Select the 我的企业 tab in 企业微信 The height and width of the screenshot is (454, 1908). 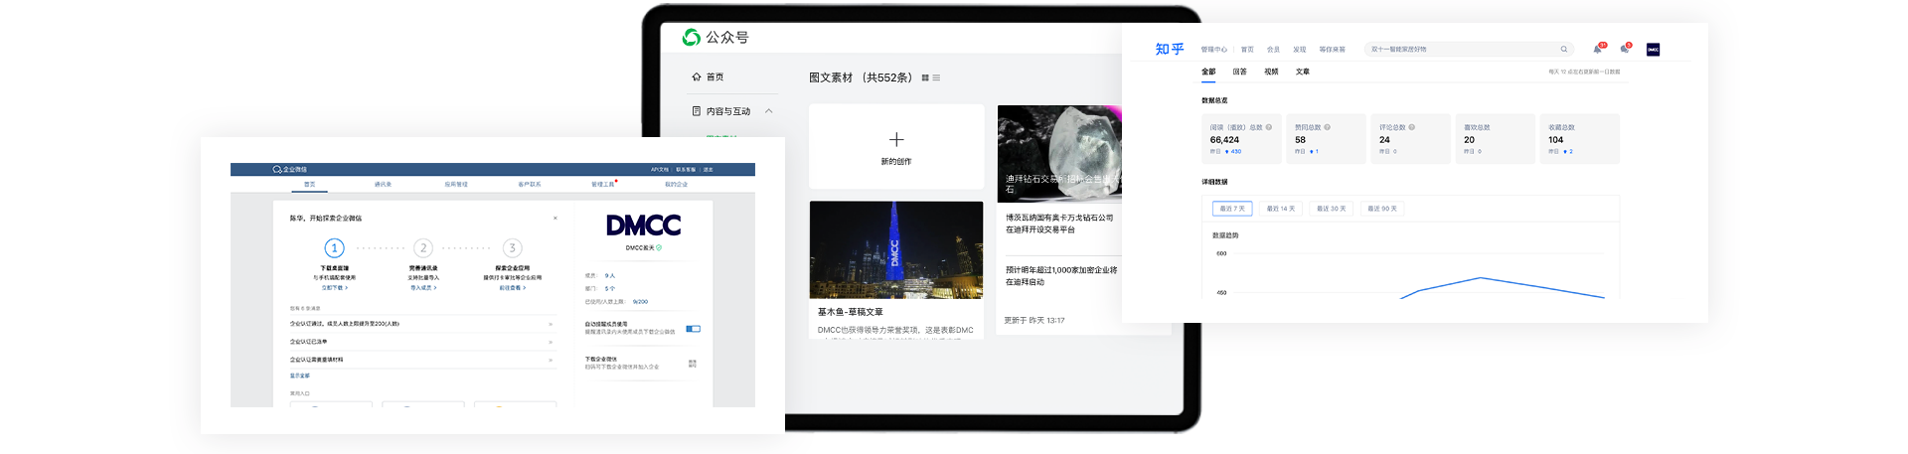click(x=676, y=184)
